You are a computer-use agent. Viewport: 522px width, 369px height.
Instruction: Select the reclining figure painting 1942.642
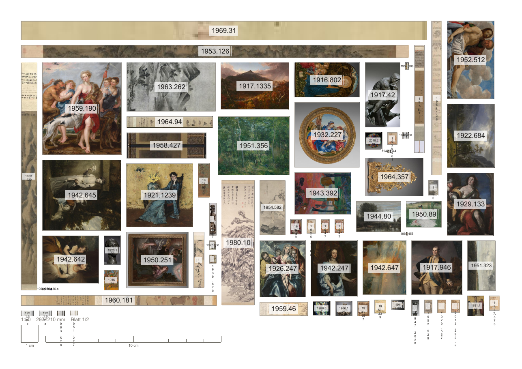pos(71,259)
